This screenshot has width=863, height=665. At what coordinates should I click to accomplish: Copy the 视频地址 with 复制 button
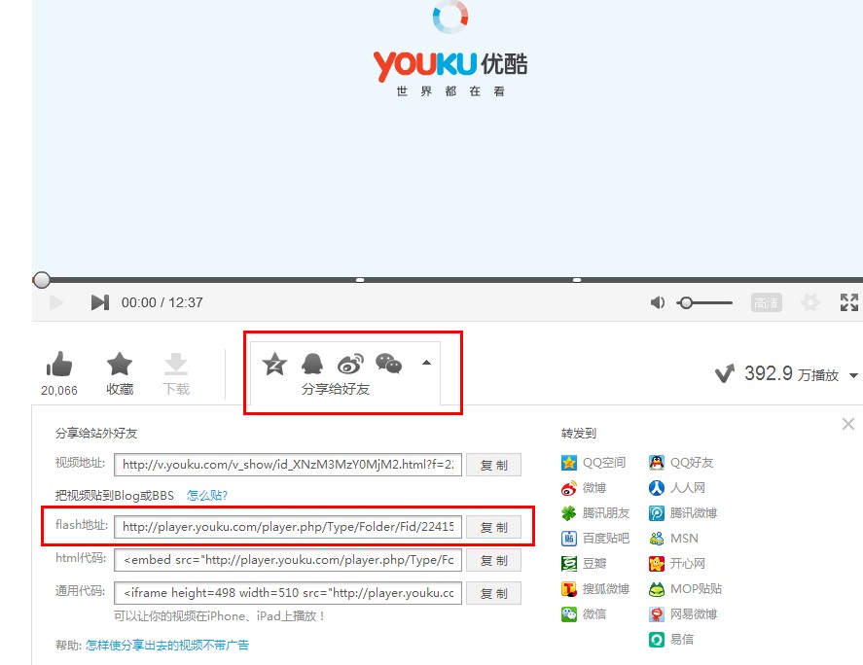click(x=493, y=465)
